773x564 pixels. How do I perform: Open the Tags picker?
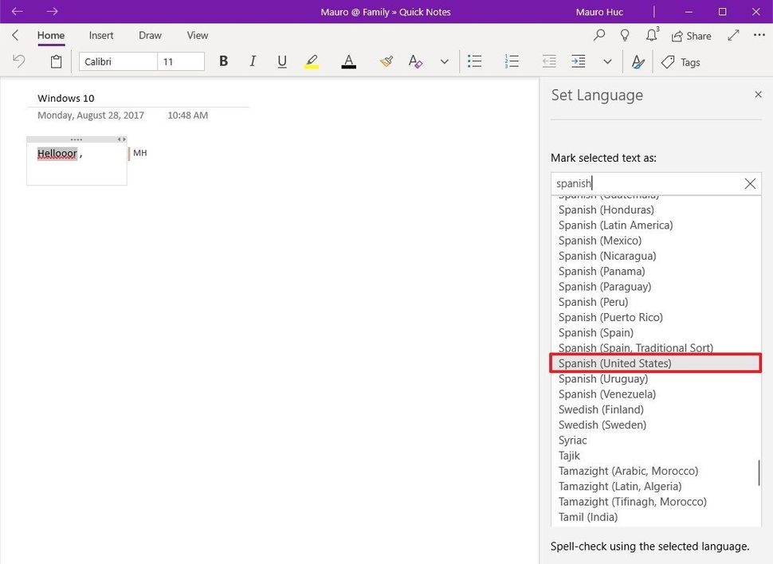point(681,61)
